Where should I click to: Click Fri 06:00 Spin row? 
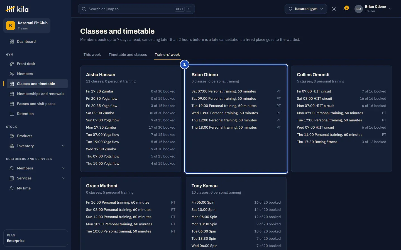236,202
